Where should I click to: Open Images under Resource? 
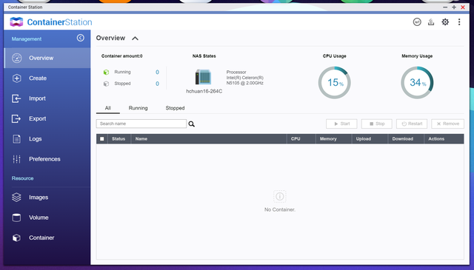coord(47,198)
